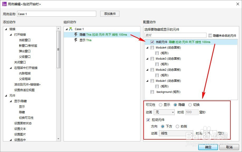The height and width of the screenshot is (152, 242).
Task: Check the 矩形 checkbox under Module3
Action: click(157, 64)
